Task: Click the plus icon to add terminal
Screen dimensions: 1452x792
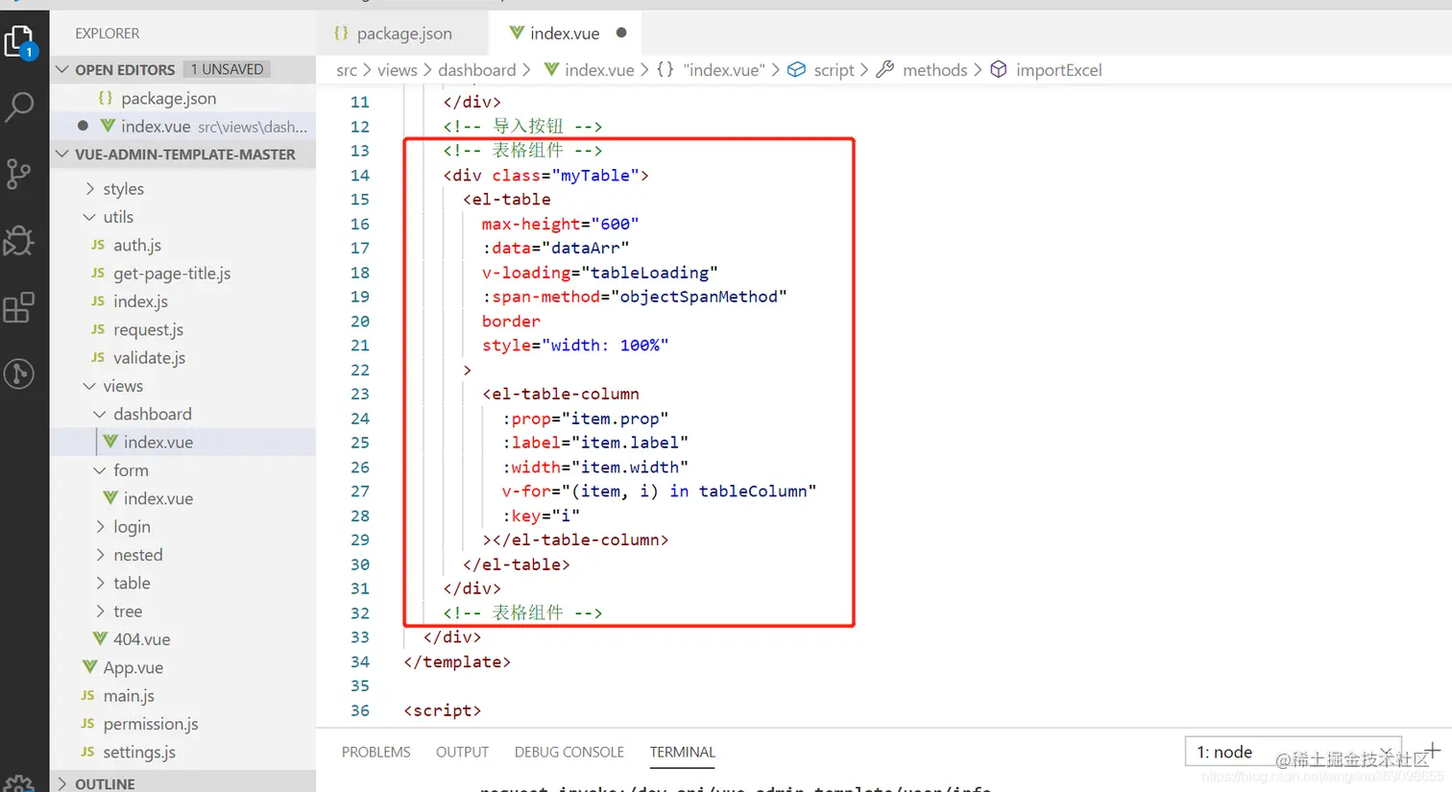Action: [1432, 750]
